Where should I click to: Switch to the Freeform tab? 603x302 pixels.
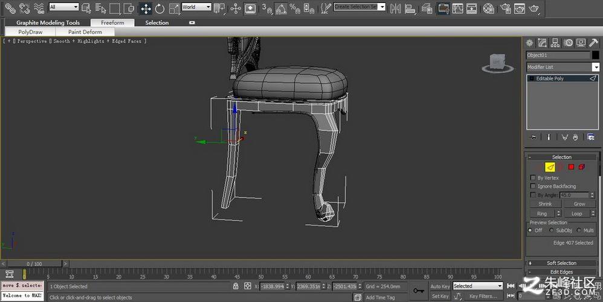click(112, 23)
